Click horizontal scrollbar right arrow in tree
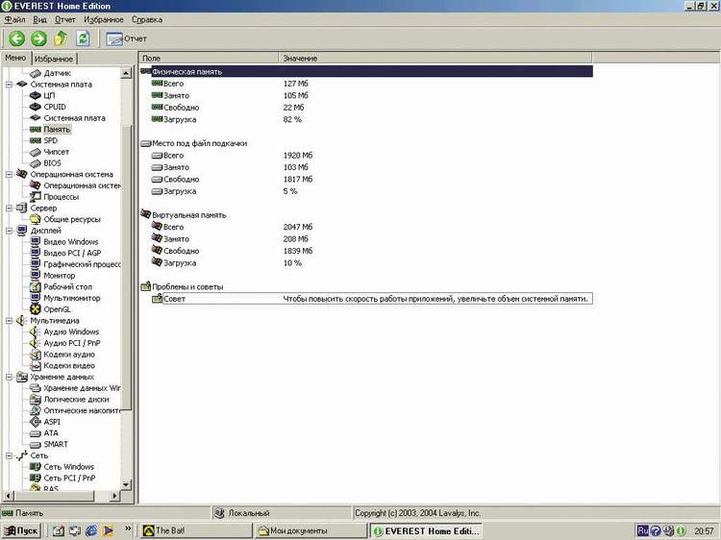Screen dimensions: 721x540 click(115, 496)
